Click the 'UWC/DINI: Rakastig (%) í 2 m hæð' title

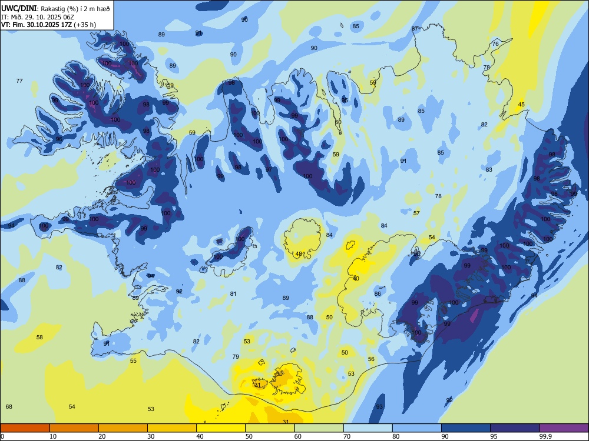click(x=55, y=8)
